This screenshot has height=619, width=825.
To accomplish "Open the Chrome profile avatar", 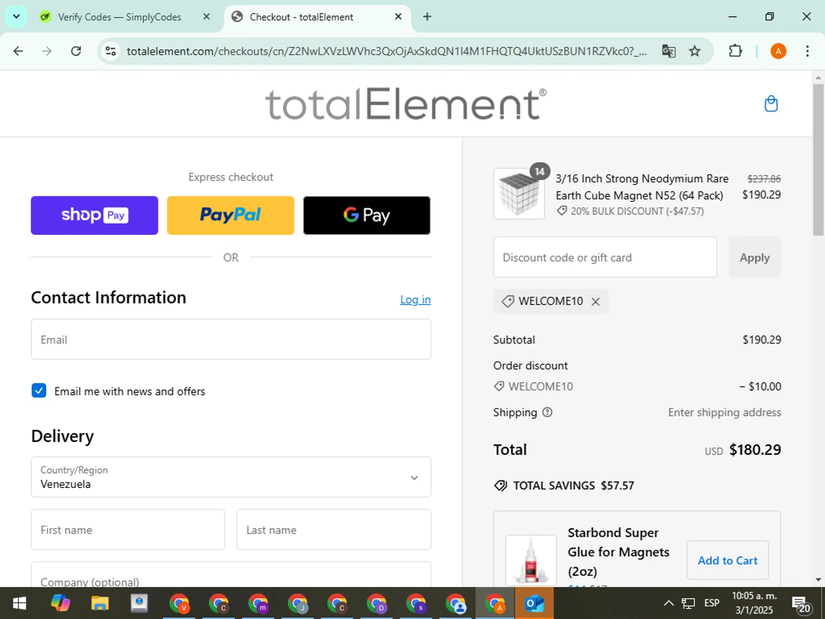I will coord(778,51).
